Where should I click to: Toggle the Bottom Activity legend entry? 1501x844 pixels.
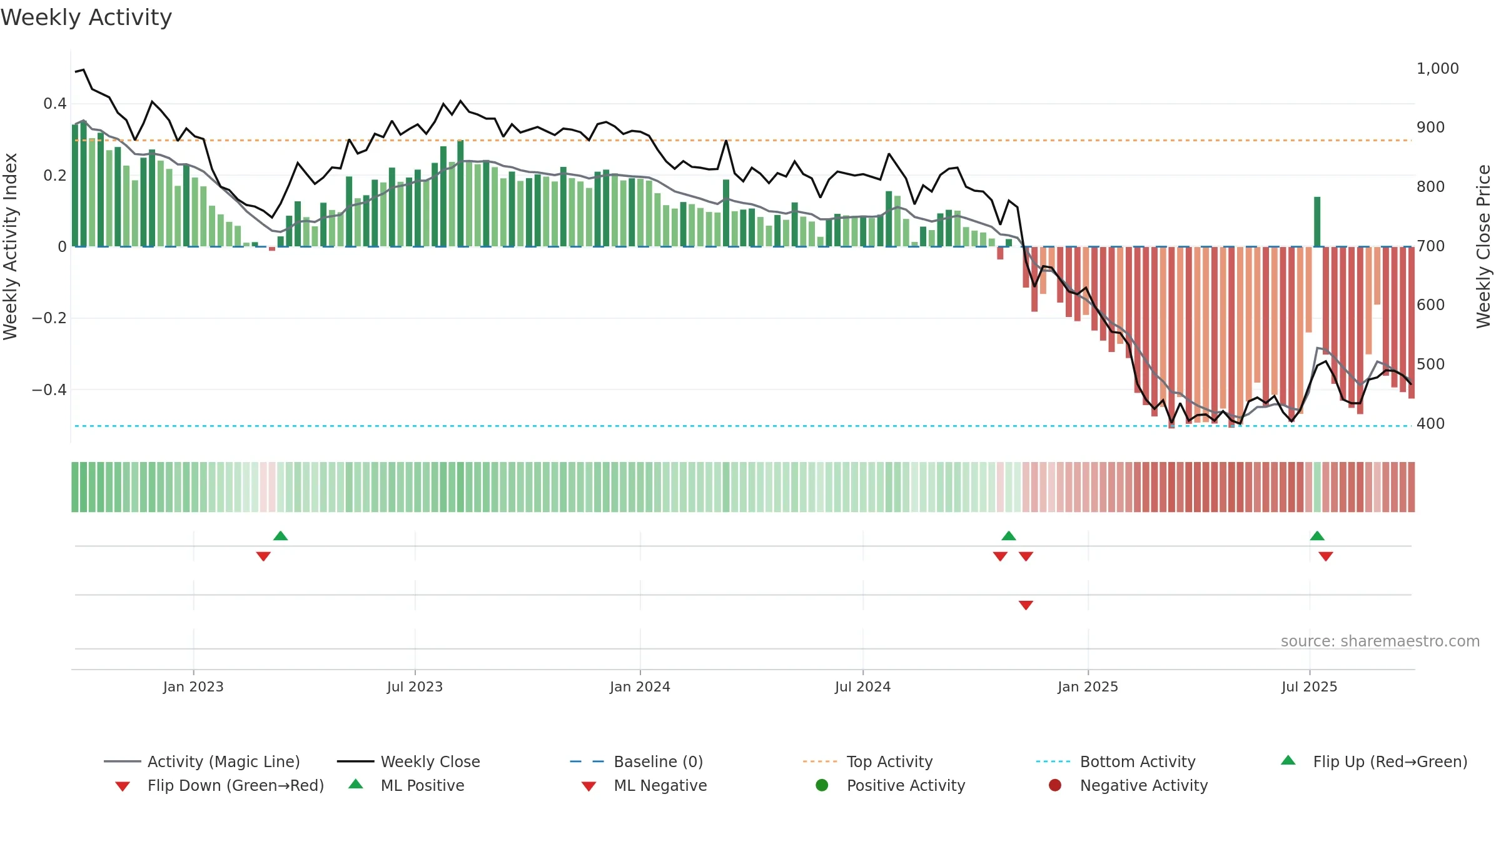click(1116, 761)
